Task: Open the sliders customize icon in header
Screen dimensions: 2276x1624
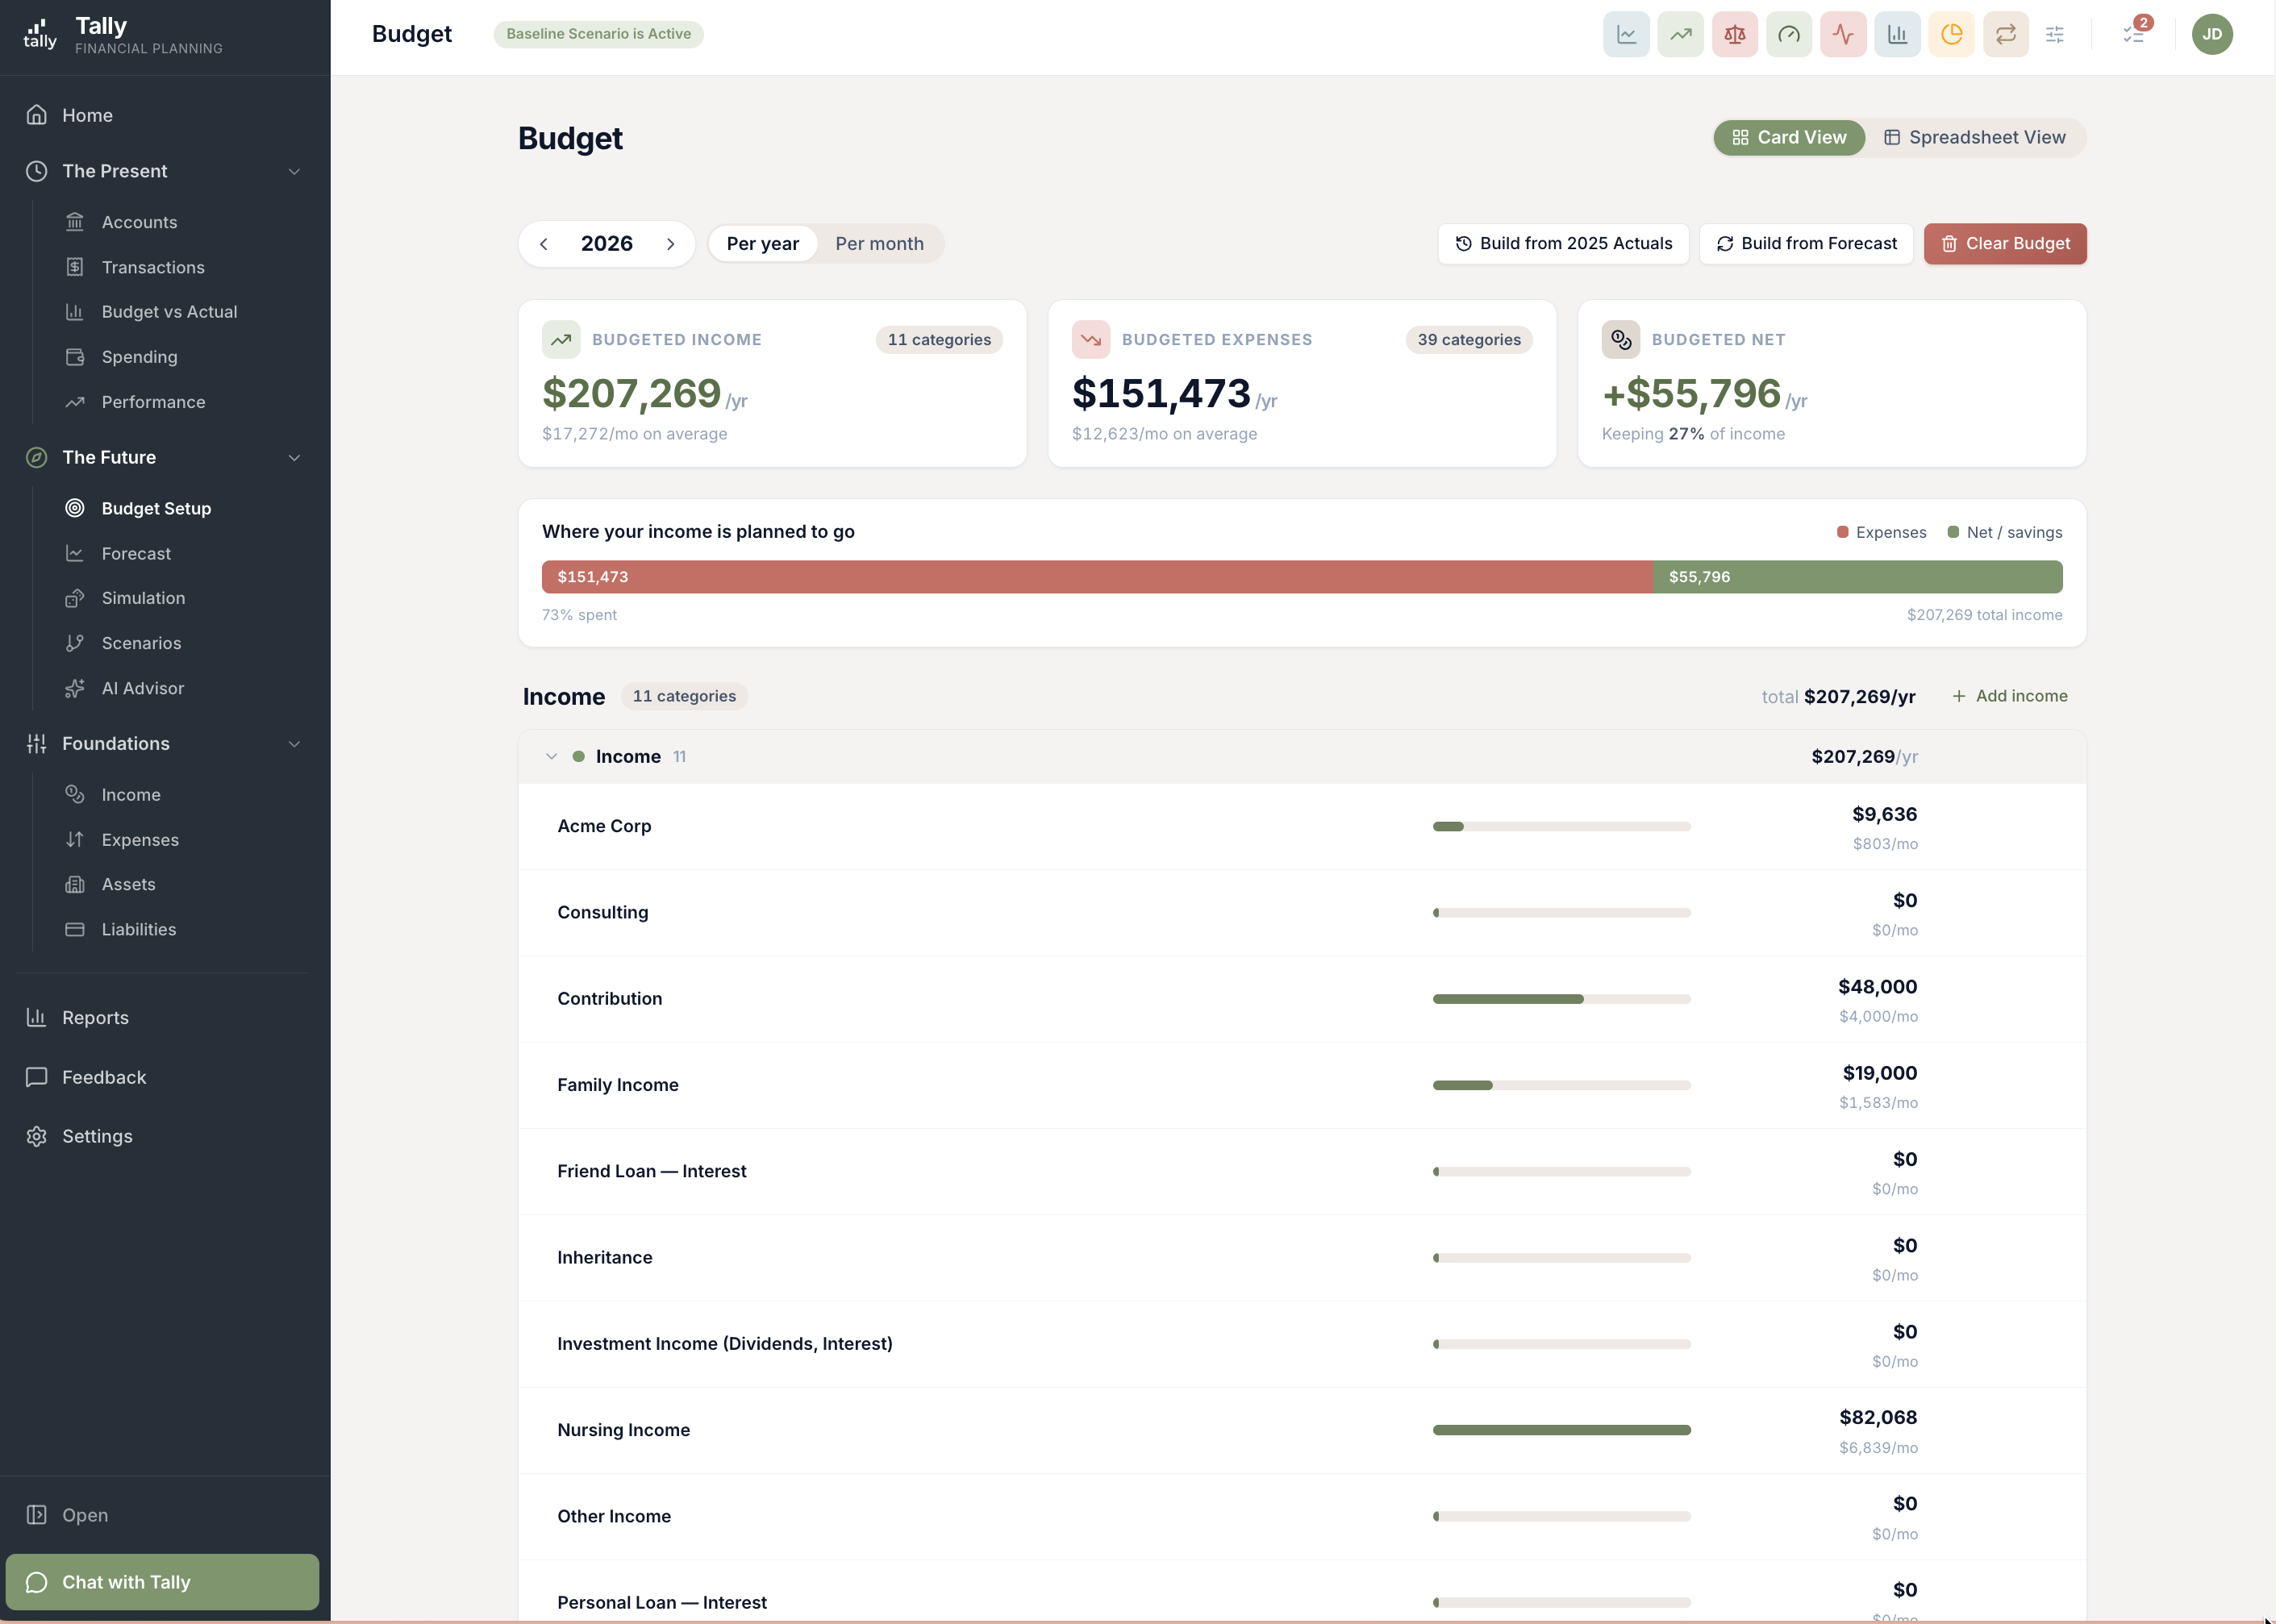Action: [x=2055, y=34]
